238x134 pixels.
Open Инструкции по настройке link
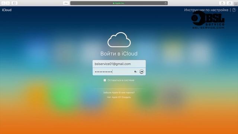click(206, 10)
